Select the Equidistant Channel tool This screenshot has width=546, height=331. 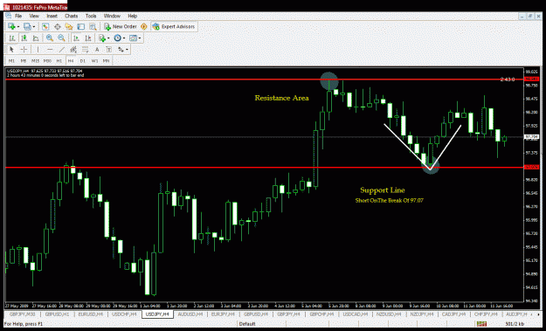point(73,50)
